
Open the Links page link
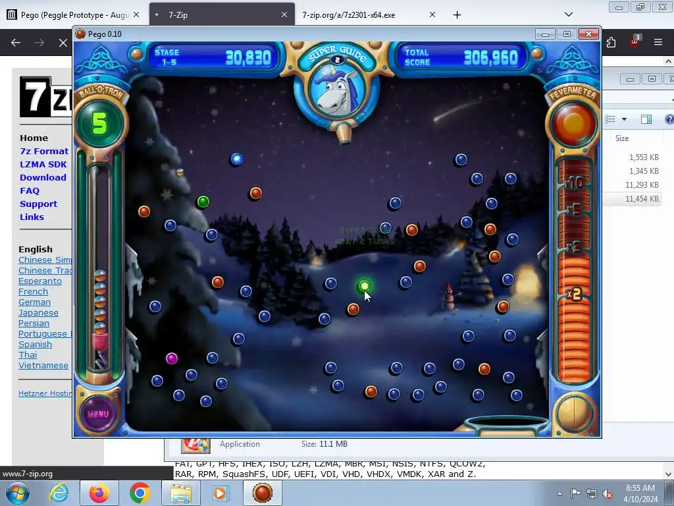[32, 217]
